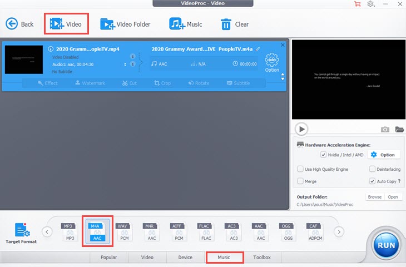Select the FLAC format

(x=206, y=232)
